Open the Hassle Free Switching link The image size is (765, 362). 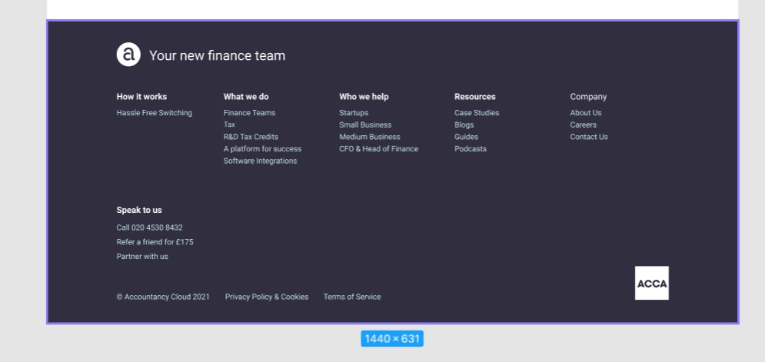click(x=155, y=113)
